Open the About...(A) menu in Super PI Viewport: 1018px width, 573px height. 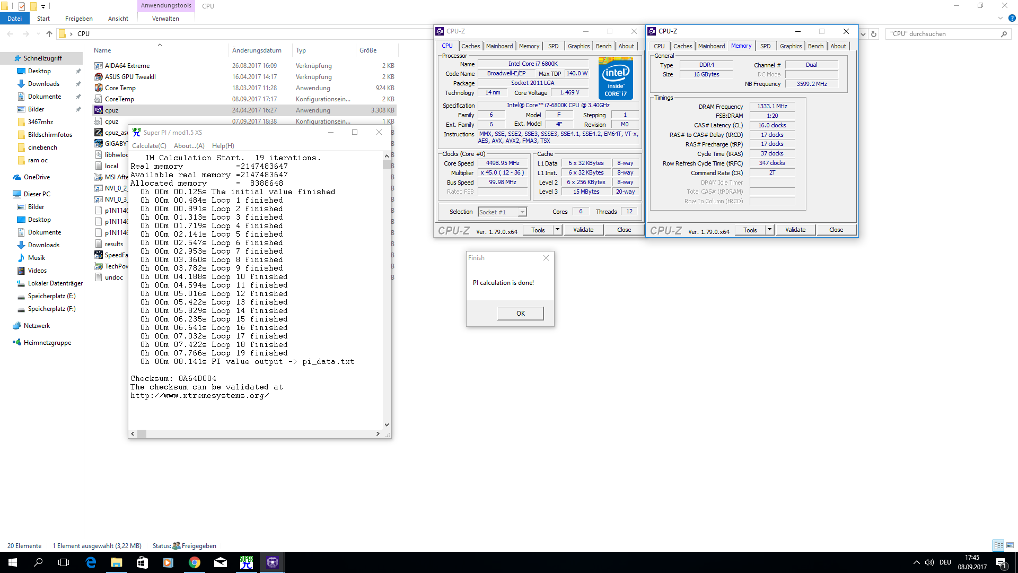click(x=189, y=146)
